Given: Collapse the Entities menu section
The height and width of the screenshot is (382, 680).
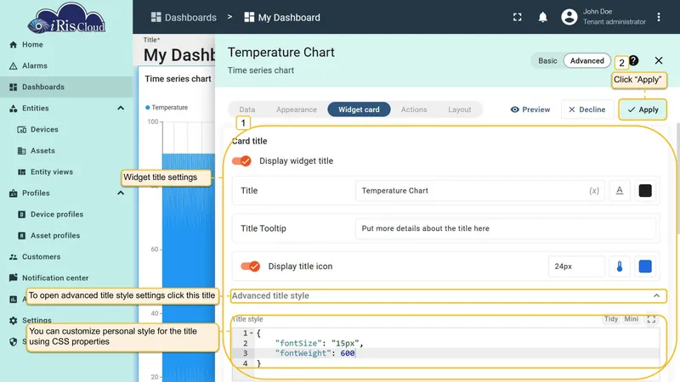Looking at the screenshot, I should (121, 109).
